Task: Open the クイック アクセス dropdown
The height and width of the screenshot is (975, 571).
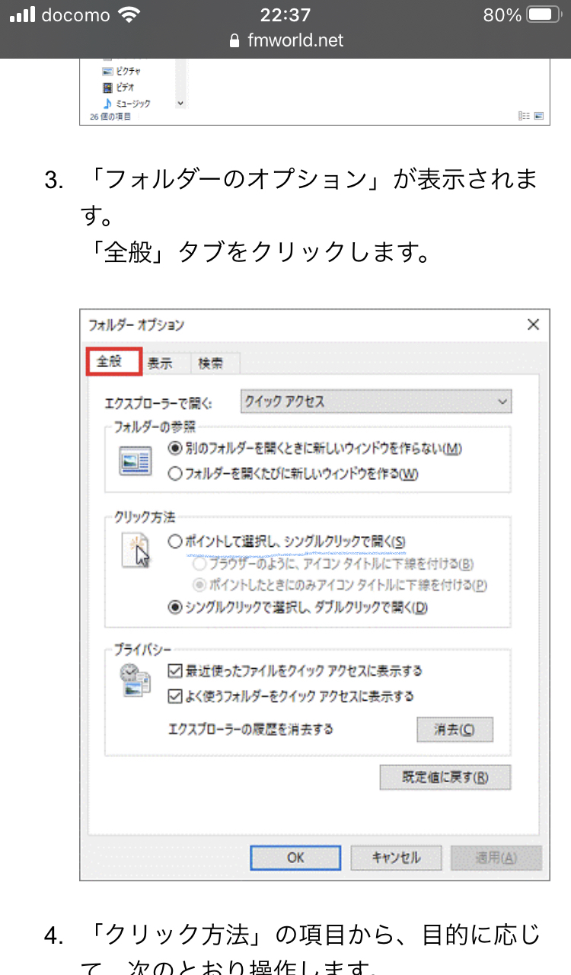Action: (376, 401)
